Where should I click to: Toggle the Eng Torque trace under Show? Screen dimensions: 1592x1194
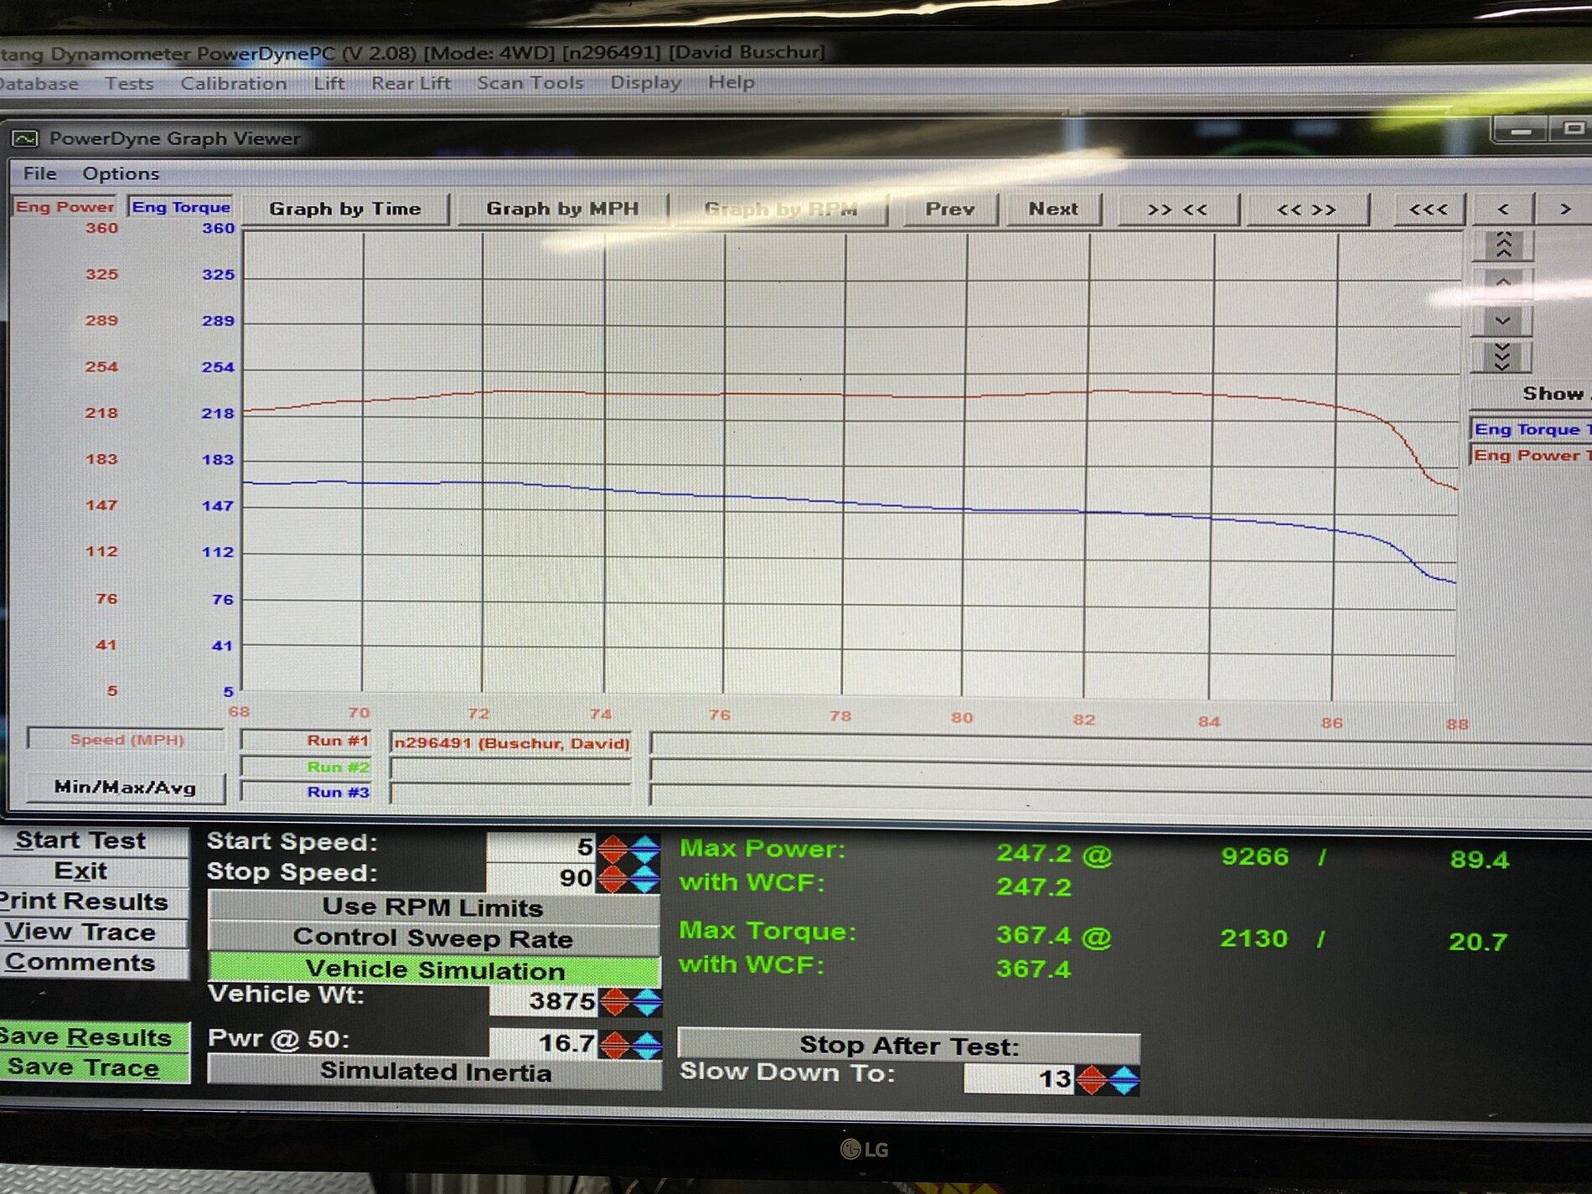(x=1531, y=429)
